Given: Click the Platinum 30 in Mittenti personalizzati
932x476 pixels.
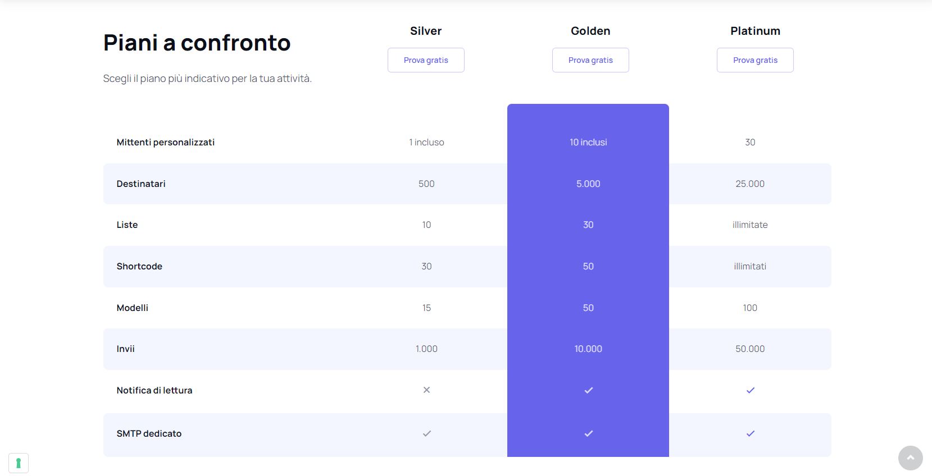Looking at the screenshot, I should [x=750, y=143].
